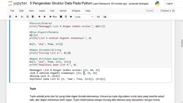Open the Kernel menu
The height and width of the screenshot is (103, 183).
tap(63, 11)
